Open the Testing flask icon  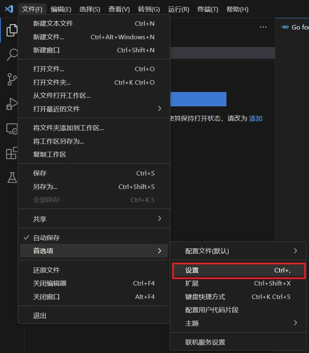click(12, 178)
